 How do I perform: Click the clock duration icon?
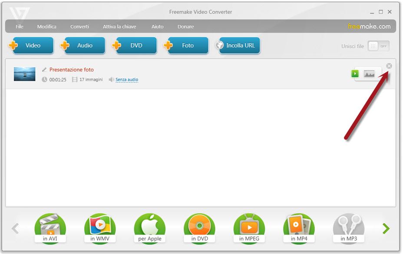coord(44,79)
